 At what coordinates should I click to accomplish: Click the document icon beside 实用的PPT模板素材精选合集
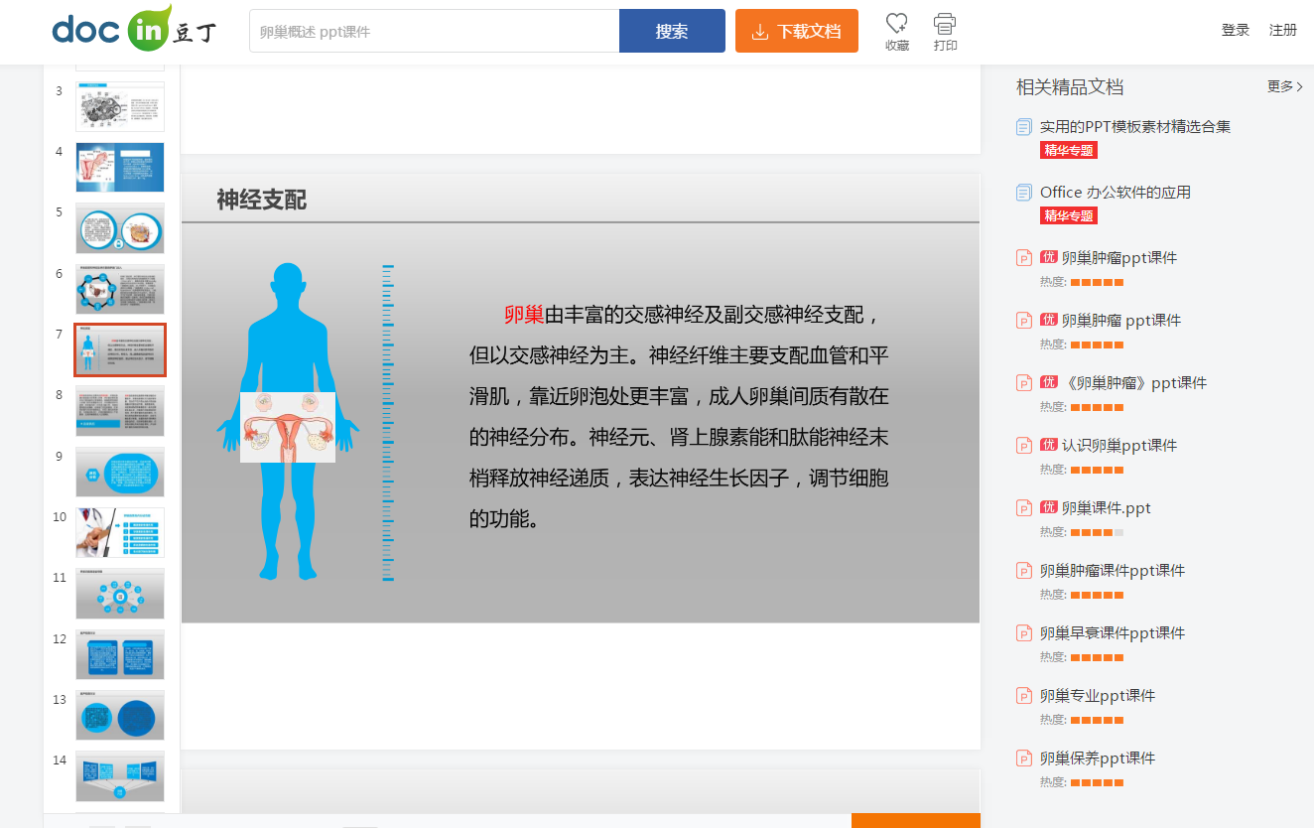[x=1024, y=127]
